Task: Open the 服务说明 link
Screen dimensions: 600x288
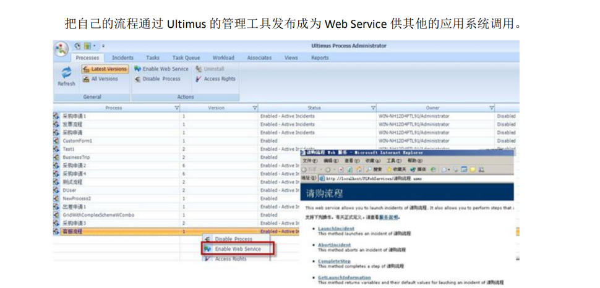Action: click(x=388, y=218)
